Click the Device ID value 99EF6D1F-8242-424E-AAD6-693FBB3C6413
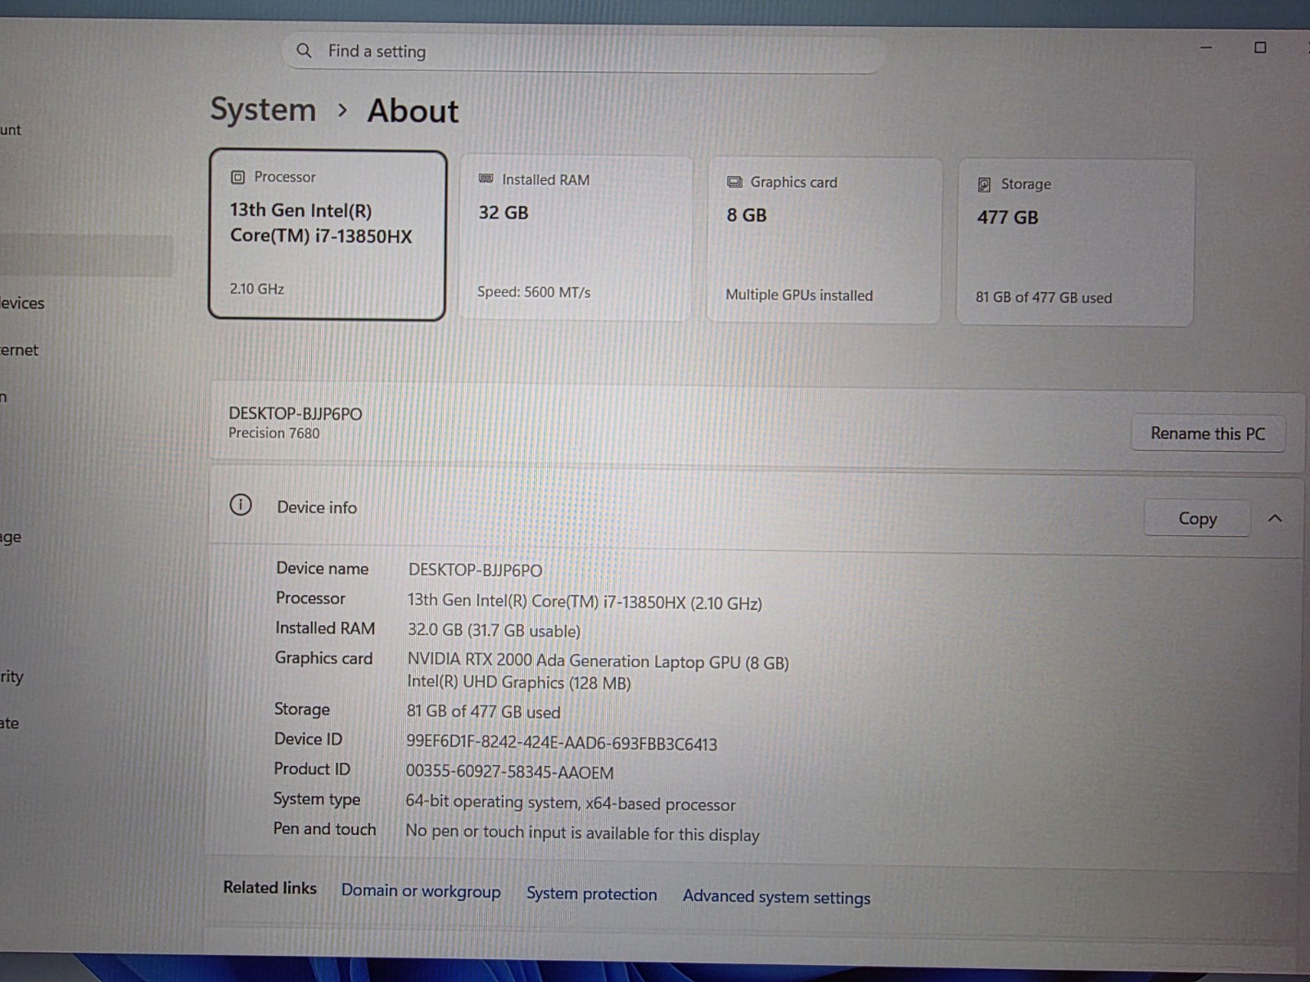Image resolution: width=1310 pixels, height=982 pixels. coord(562,744)
